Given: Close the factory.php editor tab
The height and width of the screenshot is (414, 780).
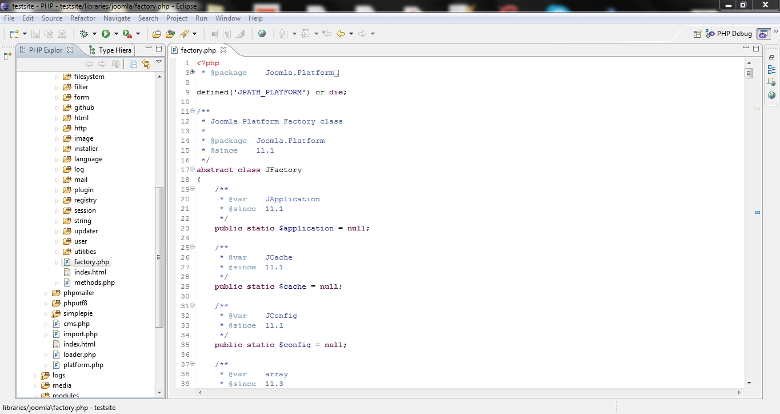Looking at the screenshot, I should (x=223, y=50).
